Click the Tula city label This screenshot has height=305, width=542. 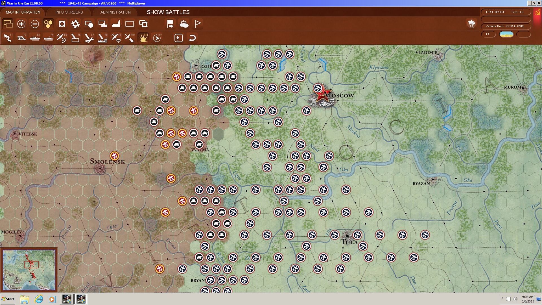point(349,242)
